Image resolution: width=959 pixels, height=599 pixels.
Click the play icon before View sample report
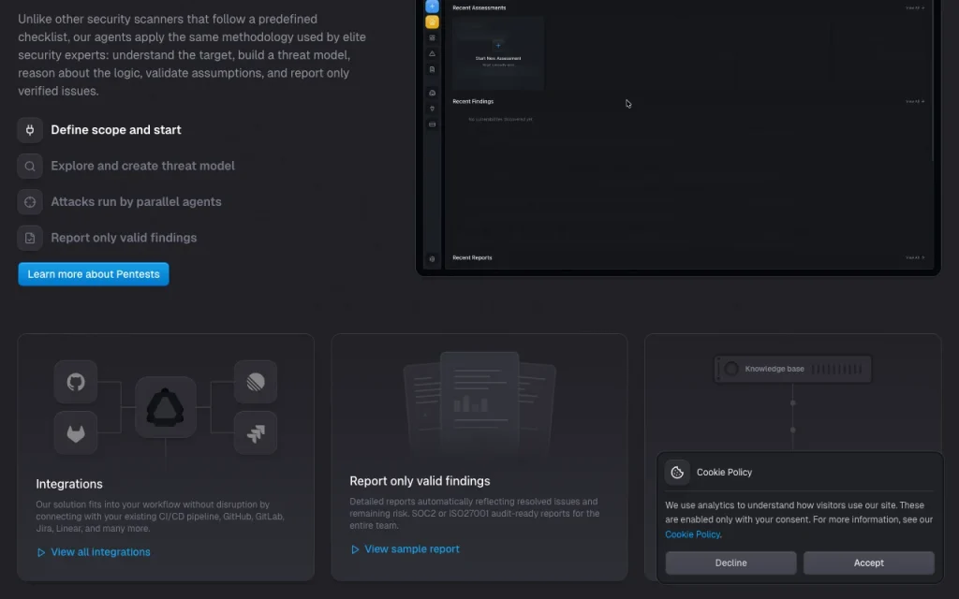point(355,549)
